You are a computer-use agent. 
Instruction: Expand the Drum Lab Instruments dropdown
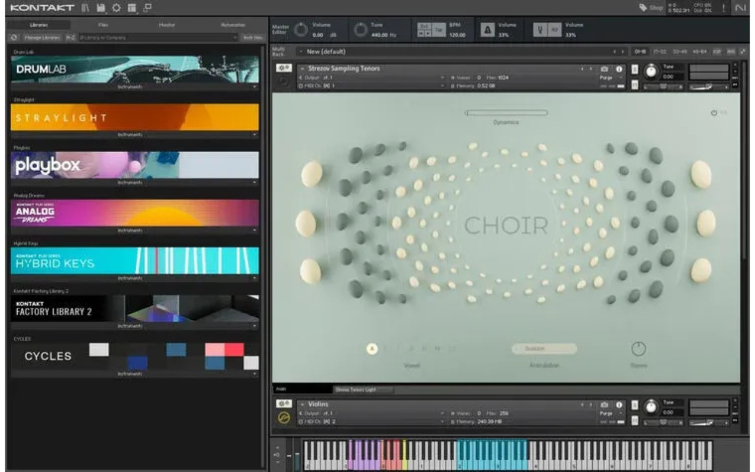(134, 87)
